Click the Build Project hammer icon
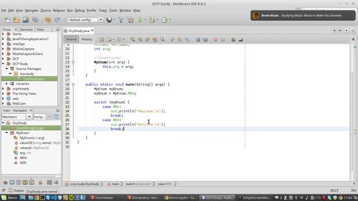 121,20
